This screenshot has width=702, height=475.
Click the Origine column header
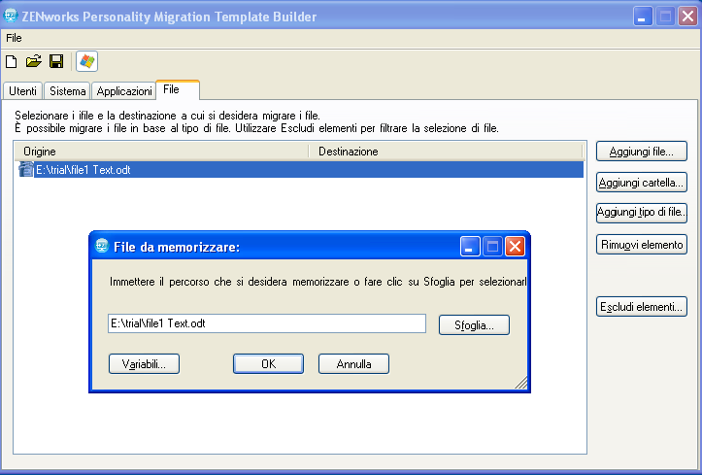point(161,152)
